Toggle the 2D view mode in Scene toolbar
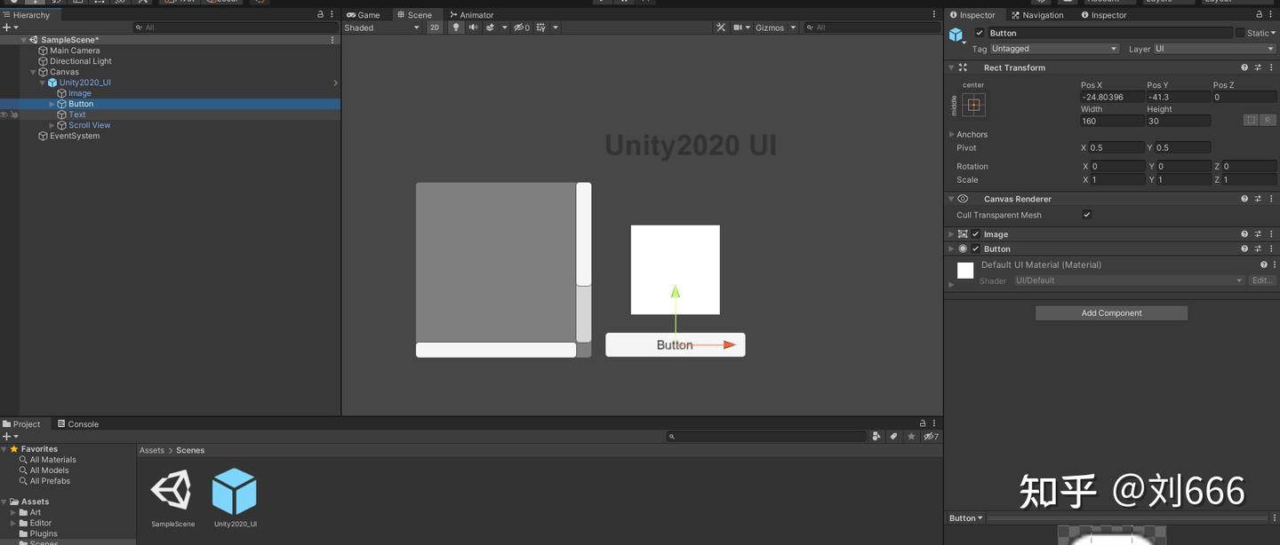The image size is (1280, 545). [x=434, y=27]
